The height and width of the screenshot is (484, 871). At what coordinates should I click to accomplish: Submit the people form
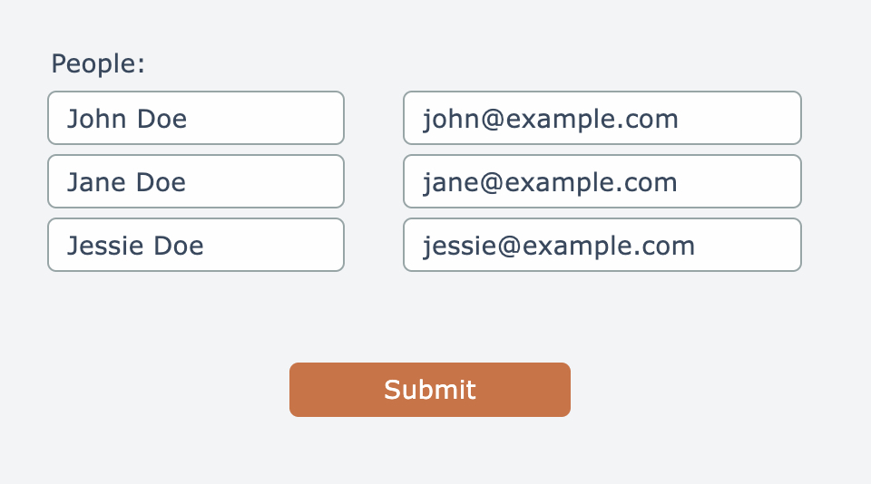429,390
